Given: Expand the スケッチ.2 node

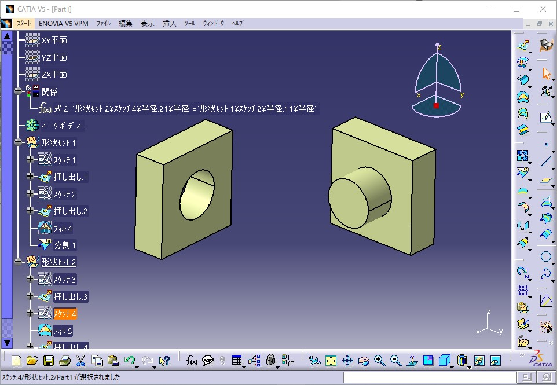Looking at the screenshot, I should tap(30, 193).
